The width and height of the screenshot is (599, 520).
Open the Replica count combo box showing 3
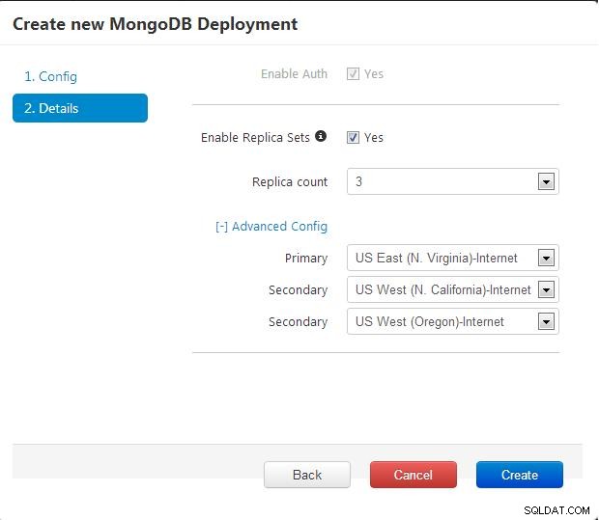click(453, 181)
